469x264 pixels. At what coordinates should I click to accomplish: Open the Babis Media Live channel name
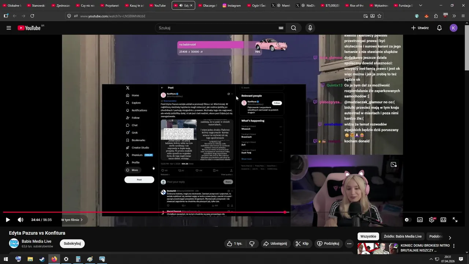click(x=36, y=241)
